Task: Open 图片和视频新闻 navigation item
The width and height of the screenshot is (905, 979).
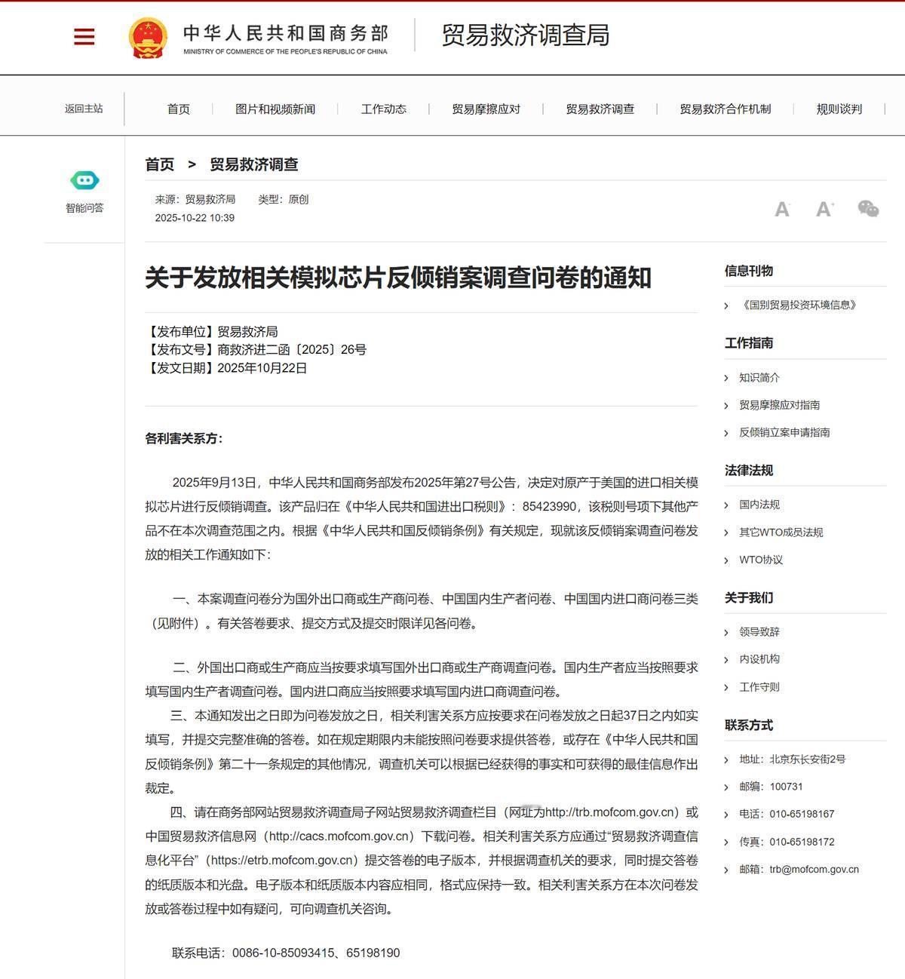Action: tap(275, 109)
